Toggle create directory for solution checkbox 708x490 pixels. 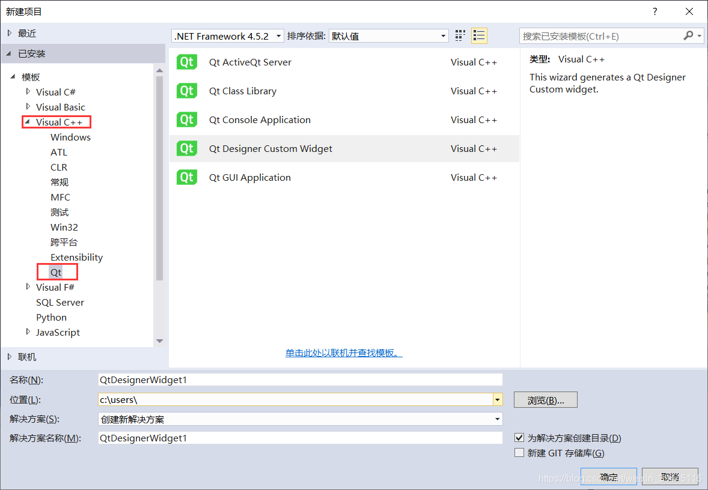(519, 438)
